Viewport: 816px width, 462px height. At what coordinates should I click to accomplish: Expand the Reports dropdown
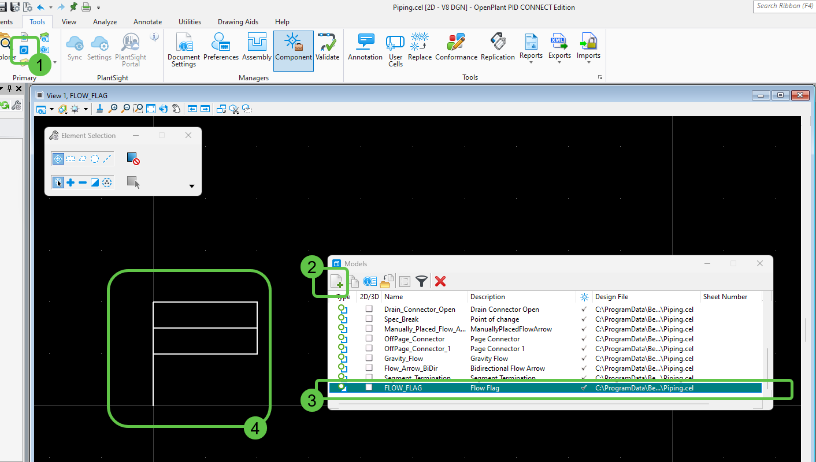pyautogui.click(x=531, y=49)
